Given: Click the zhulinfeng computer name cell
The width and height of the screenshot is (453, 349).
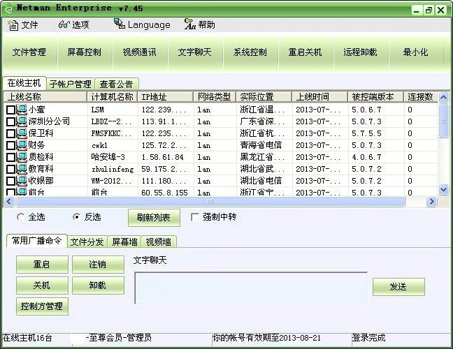Looking at the screenshot, I should (113, 170).
